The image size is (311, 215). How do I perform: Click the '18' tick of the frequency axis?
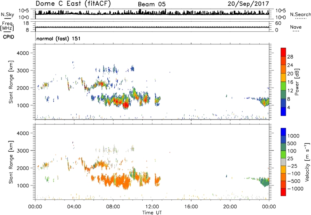pyautogui.click(x=26, y=23)
